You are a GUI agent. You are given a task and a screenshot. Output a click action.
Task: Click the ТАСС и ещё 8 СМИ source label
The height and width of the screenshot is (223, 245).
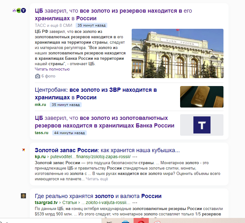[x=53, y=25]
